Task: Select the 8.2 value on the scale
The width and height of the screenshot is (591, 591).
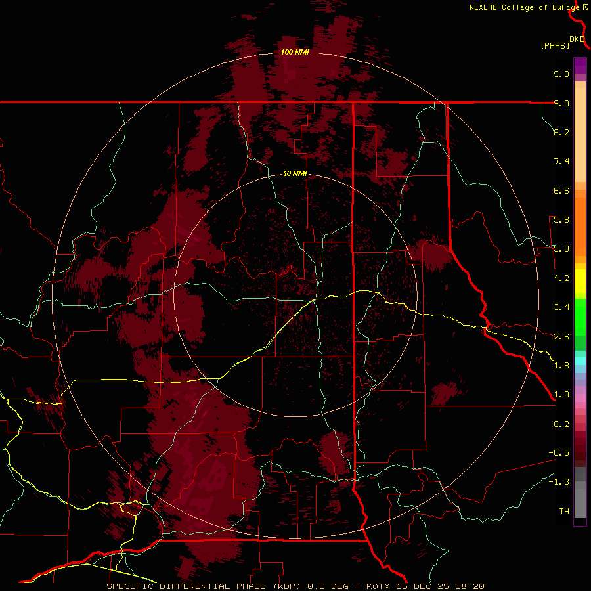Action: point(561,132)
